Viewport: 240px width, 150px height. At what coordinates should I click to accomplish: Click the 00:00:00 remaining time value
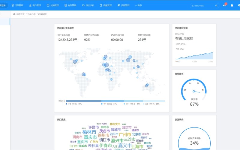click(x=117, y=40)
